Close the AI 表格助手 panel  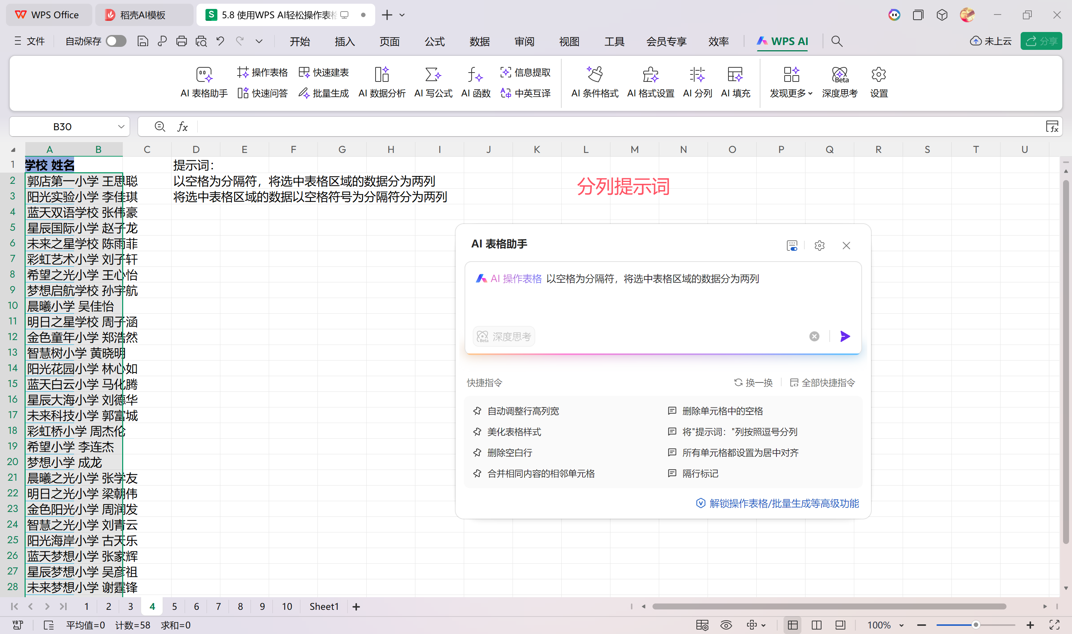tap(846, 245)
